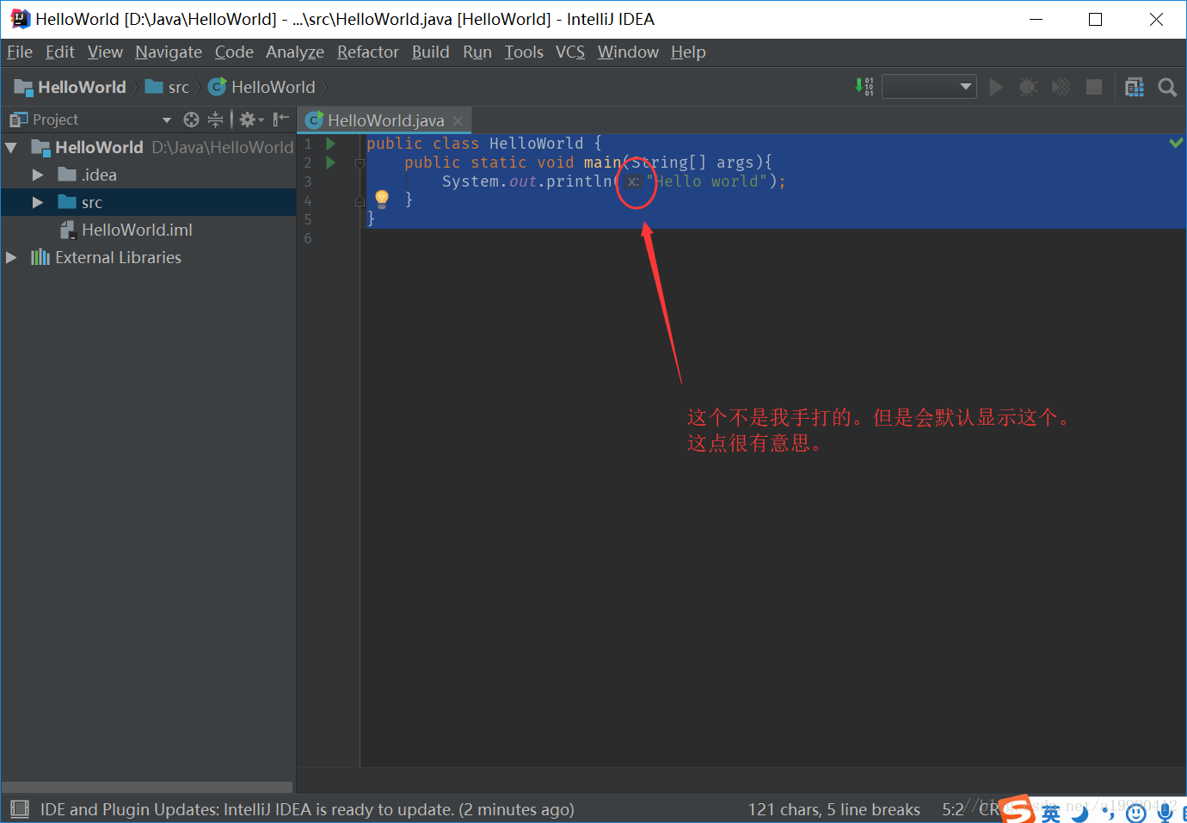Screen dimensions: 1187x823
Task: Collapse the main method fold marker on line 2
Action: 360,163
